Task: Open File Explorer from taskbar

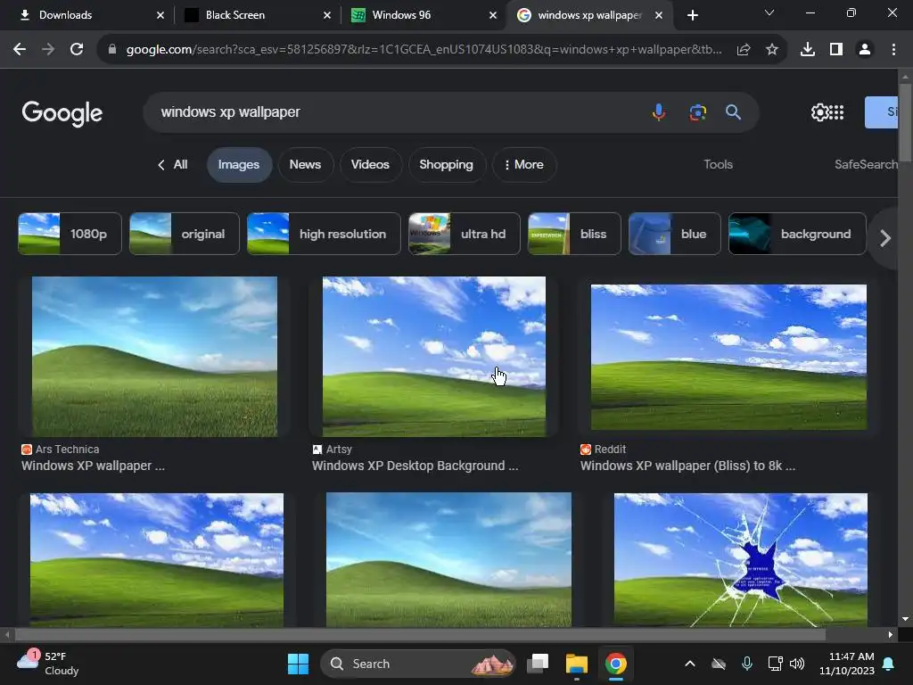Action: click(577, 664)
